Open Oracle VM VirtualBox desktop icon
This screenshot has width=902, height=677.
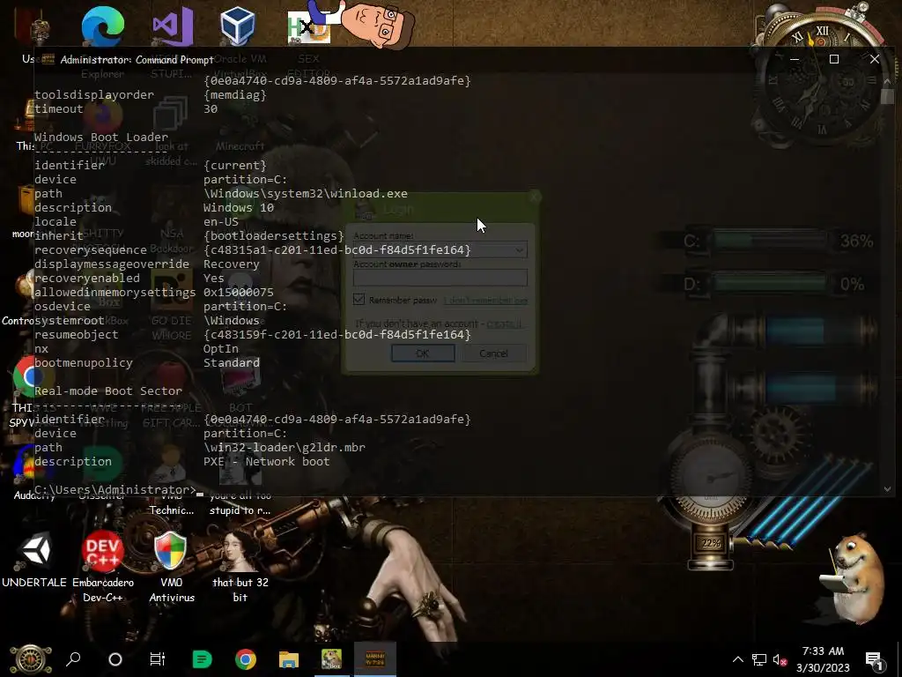click(x=238, y=26)
